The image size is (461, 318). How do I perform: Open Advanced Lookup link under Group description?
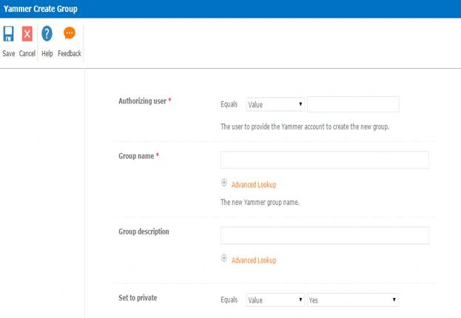coord(254,260)
